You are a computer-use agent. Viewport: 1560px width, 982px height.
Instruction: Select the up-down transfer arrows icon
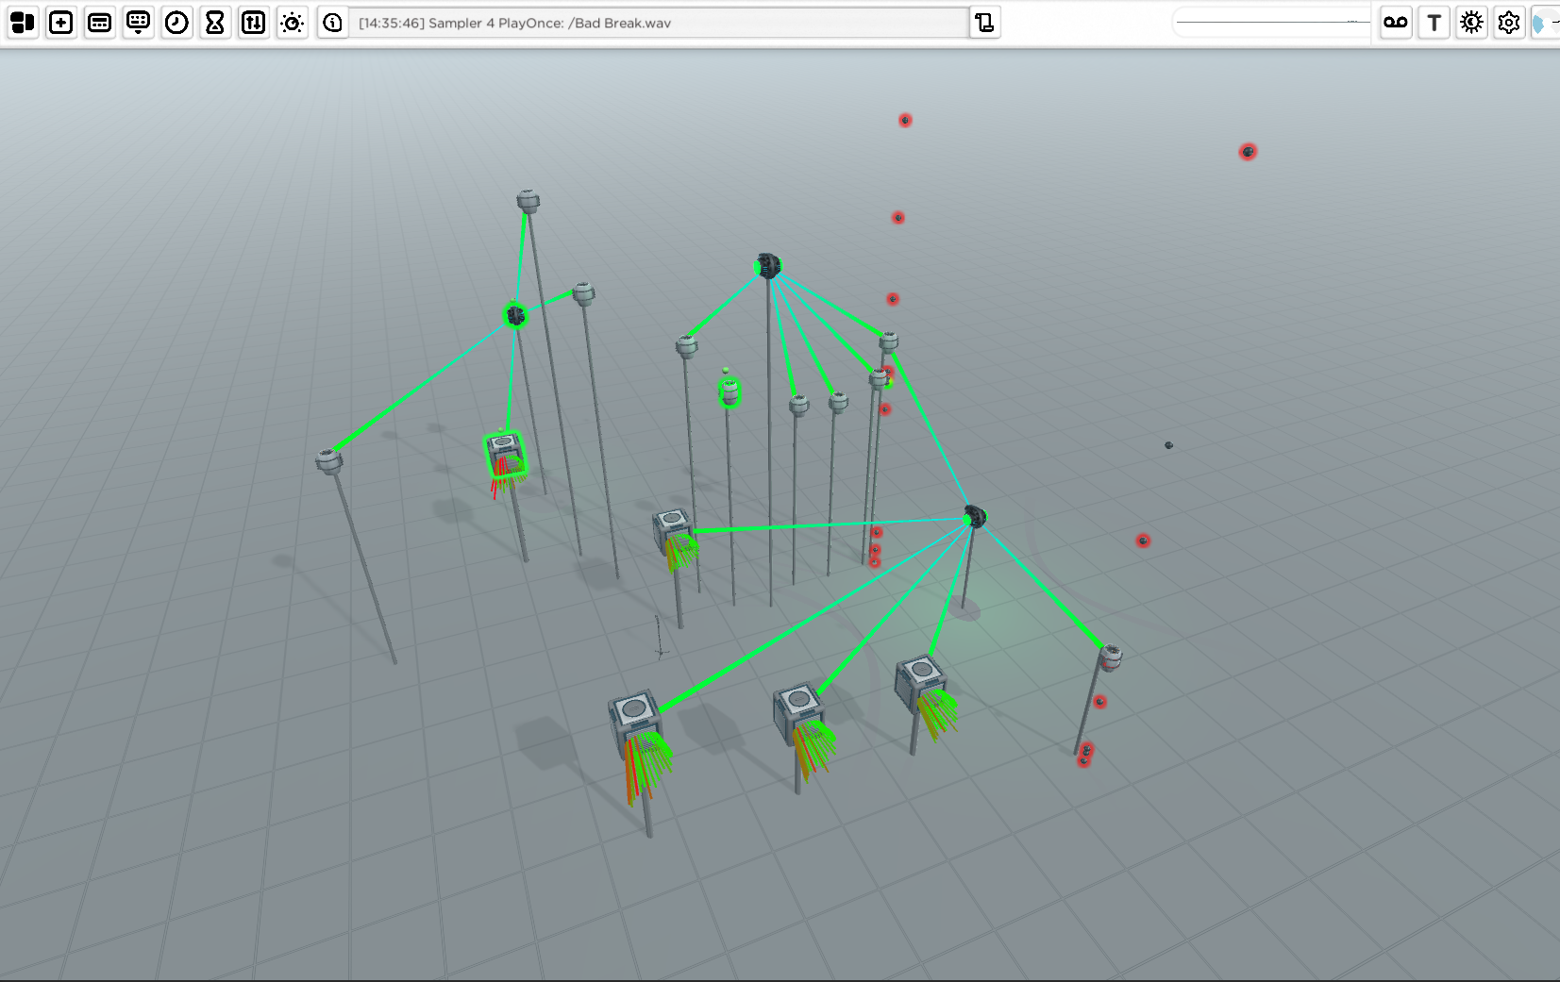pos(253,23)
